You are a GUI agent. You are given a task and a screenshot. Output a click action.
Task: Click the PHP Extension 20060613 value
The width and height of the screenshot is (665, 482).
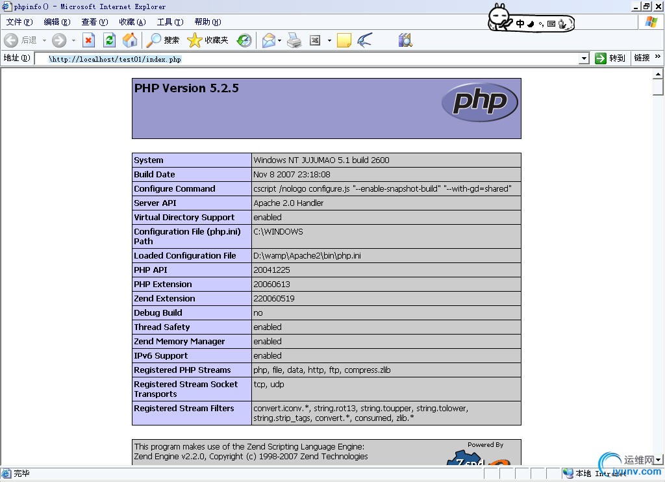coord(272,285)
